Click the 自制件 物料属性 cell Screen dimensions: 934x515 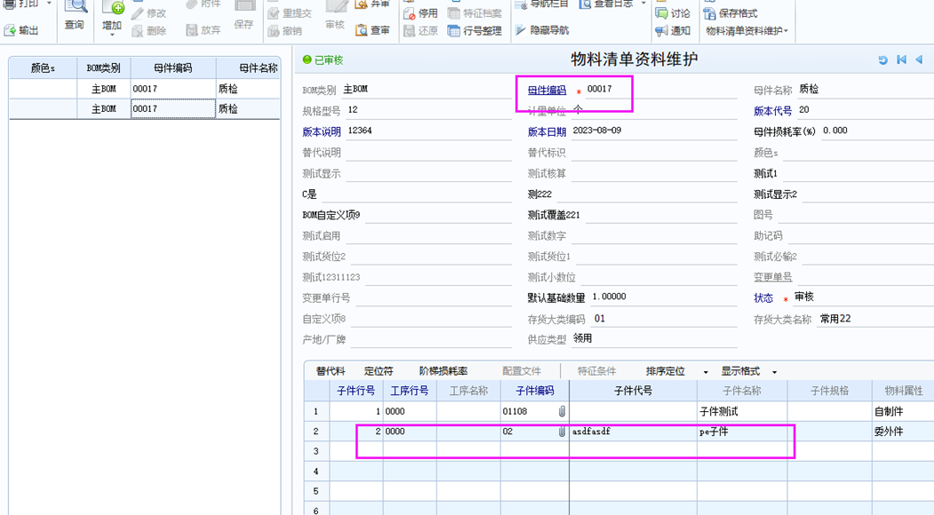[903, 411]
